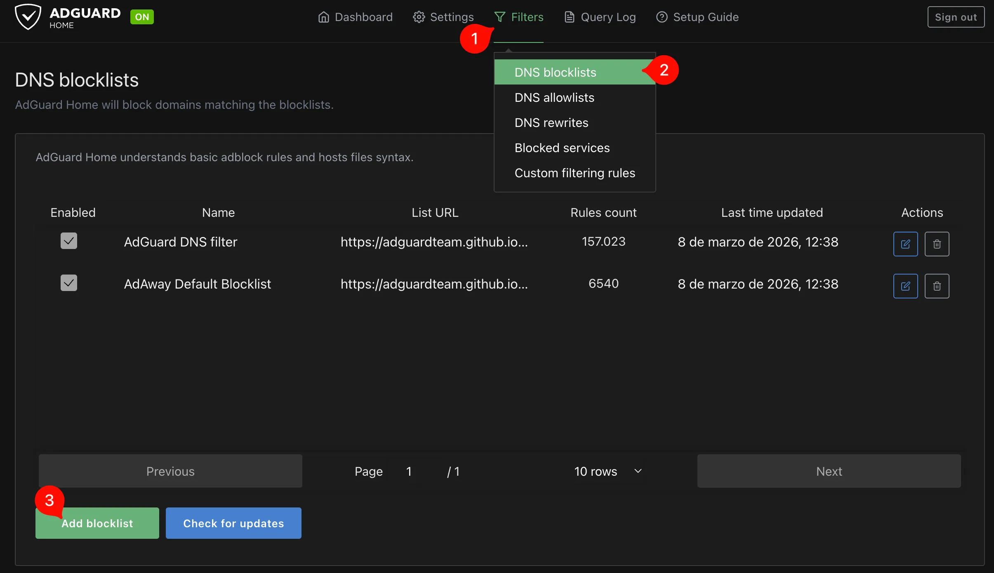Click the AdGuard Home shield logo
The height and width of the screenshot is (573, 994).
pos(28,17)
